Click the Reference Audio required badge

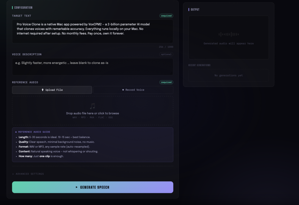click(x=166, y=82)
